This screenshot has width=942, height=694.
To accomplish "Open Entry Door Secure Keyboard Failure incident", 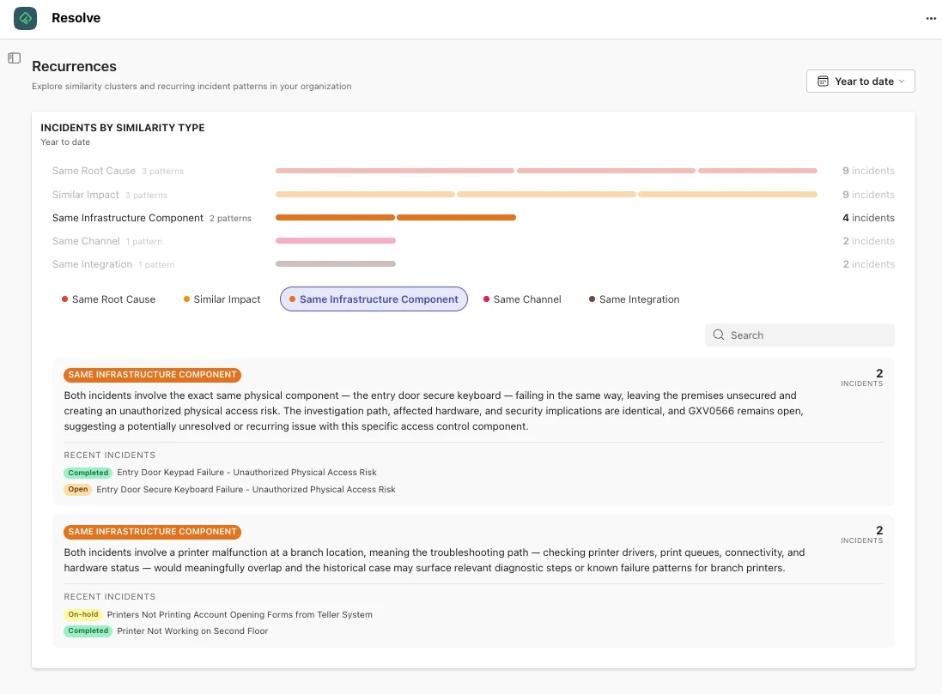I will pos(246,489).
